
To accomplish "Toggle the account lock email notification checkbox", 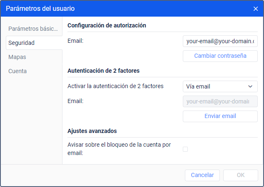I will click(185, 149).
